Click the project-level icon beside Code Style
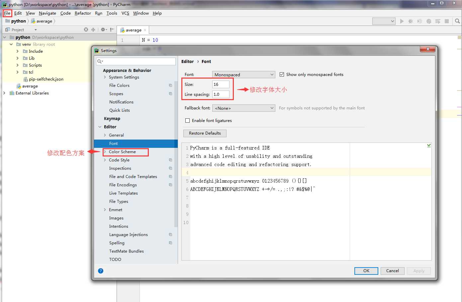This screenshot has height=302, width=462. [x=170, y=160]
